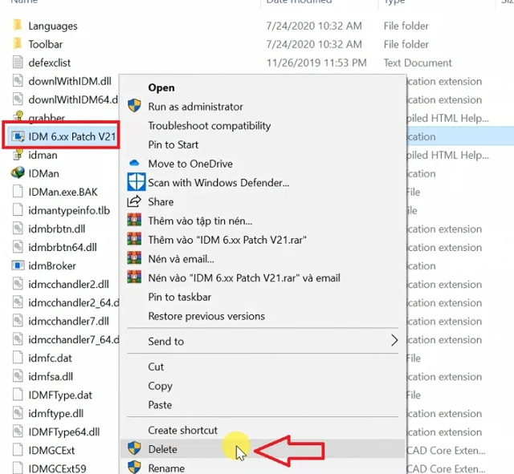Image resolution: width=514 pixels, height=474 pixels.
Task: Click the Languages folder icon
Action: pyautogui.click(x=18, y=26)
